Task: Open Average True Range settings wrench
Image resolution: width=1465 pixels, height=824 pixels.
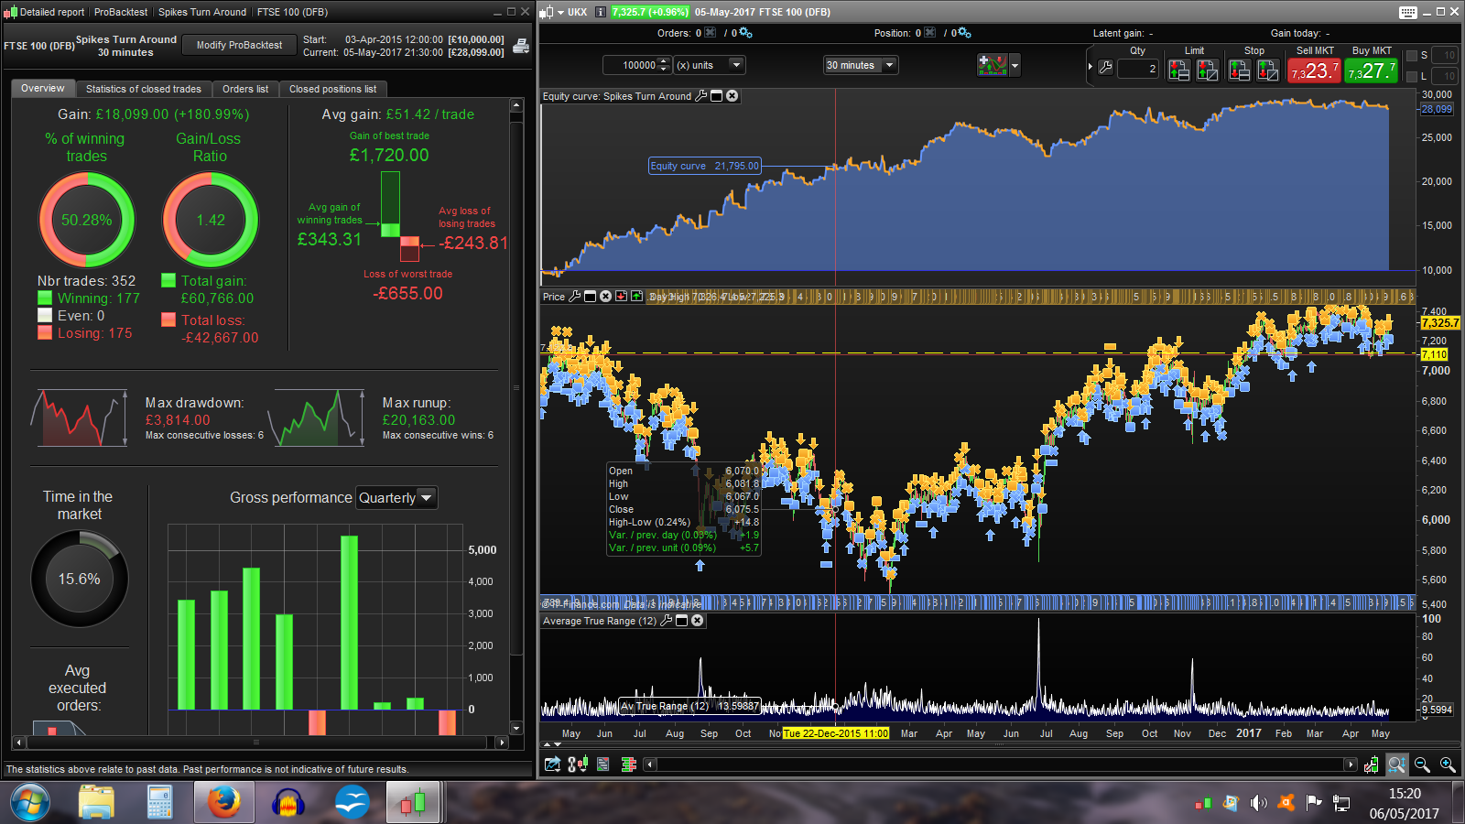Action: click(x=667, y=620)
